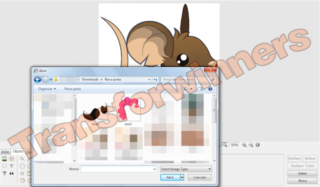Select the quotation marks symbol tool
Viewport: 320px width, 187px height.
pos(11,173)
